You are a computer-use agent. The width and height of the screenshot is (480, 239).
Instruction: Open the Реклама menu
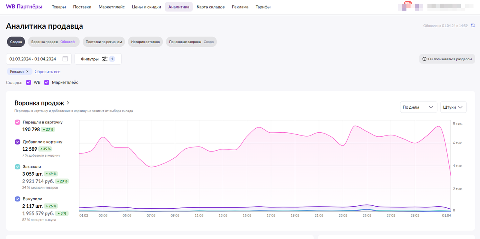[x=240, y=7]
